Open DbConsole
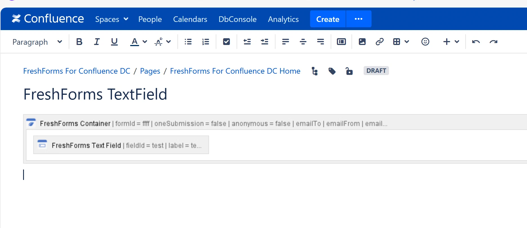 tap(237, 19)
